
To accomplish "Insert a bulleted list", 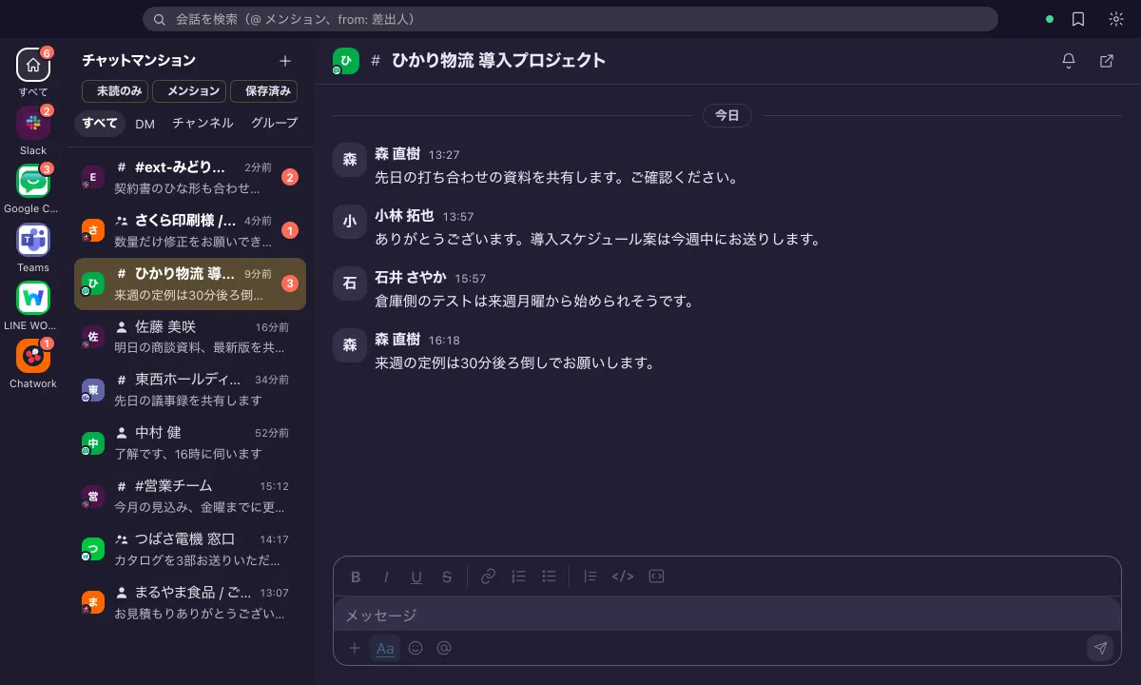I will click(549, 577).
